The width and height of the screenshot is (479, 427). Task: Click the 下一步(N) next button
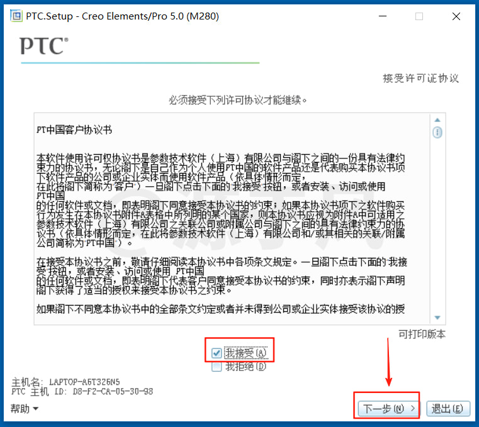[389, 408]
